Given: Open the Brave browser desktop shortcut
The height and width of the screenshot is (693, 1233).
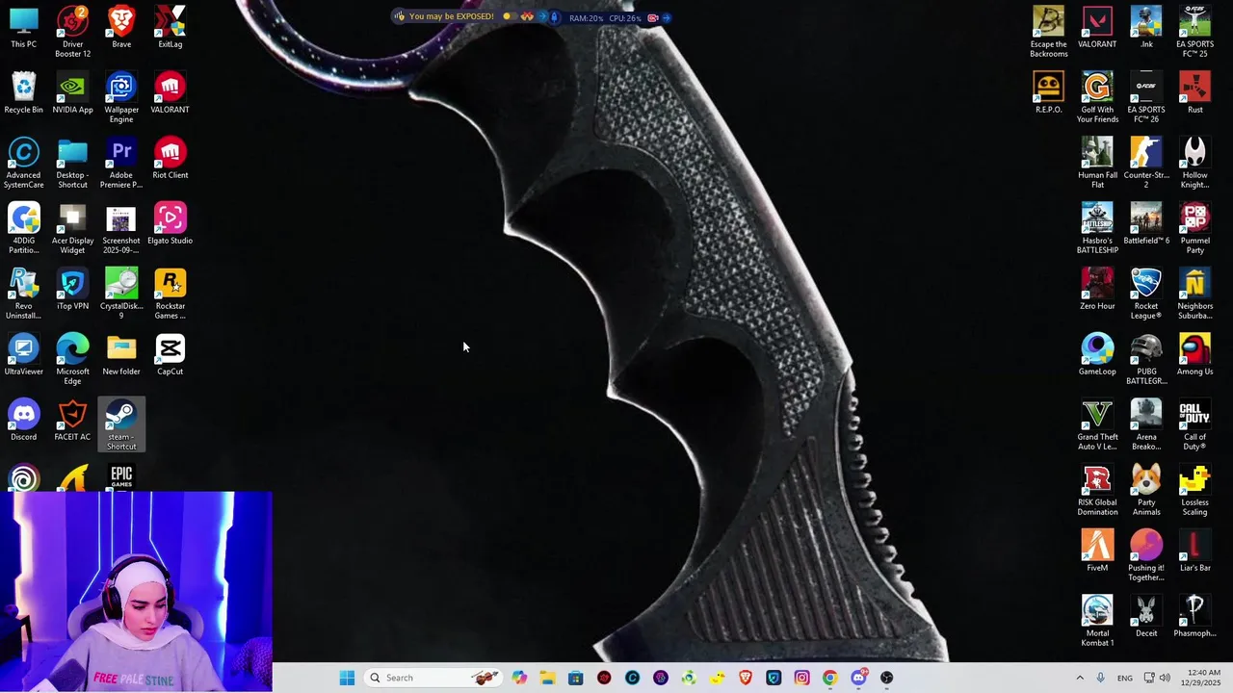Looking at the screenshot, I should 121,27.
